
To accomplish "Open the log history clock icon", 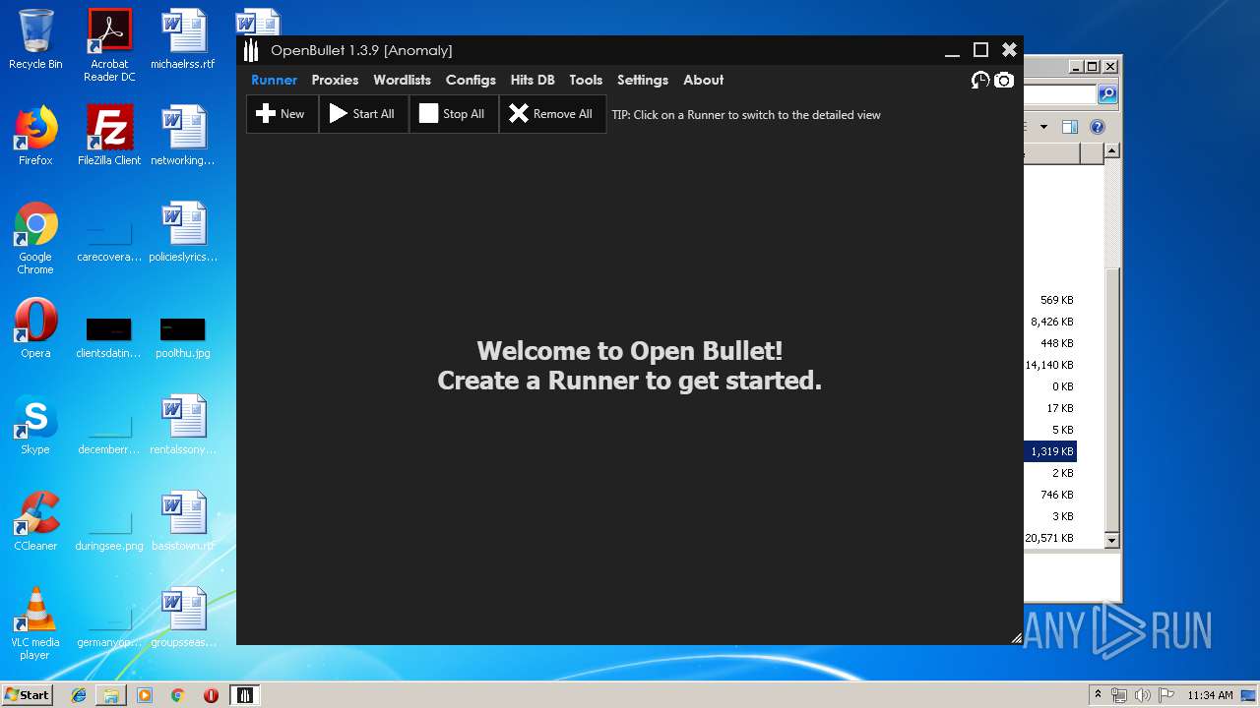I will coord(979,80).
